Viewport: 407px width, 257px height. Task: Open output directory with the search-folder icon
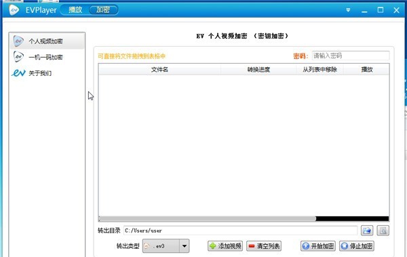383,231
